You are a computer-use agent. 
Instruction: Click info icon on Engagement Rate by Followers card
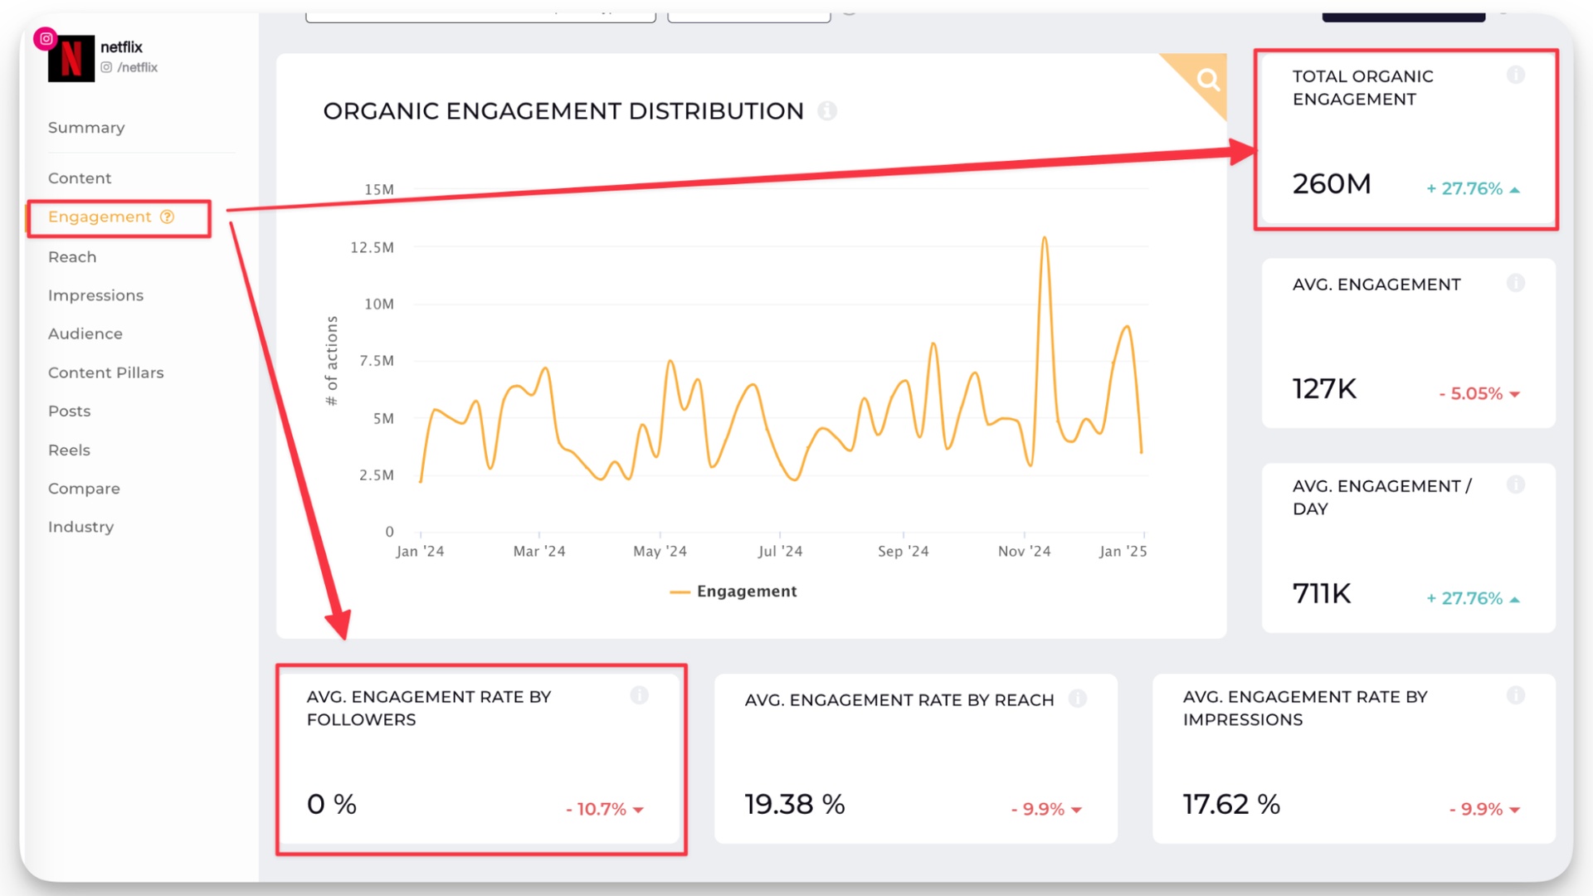tap(639, 696)
